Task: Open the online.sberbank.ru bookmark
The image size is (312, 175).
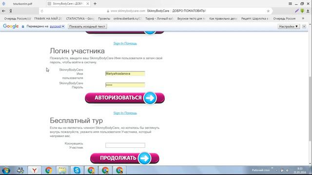Action: pyautogui.click(x=127, y=18)
